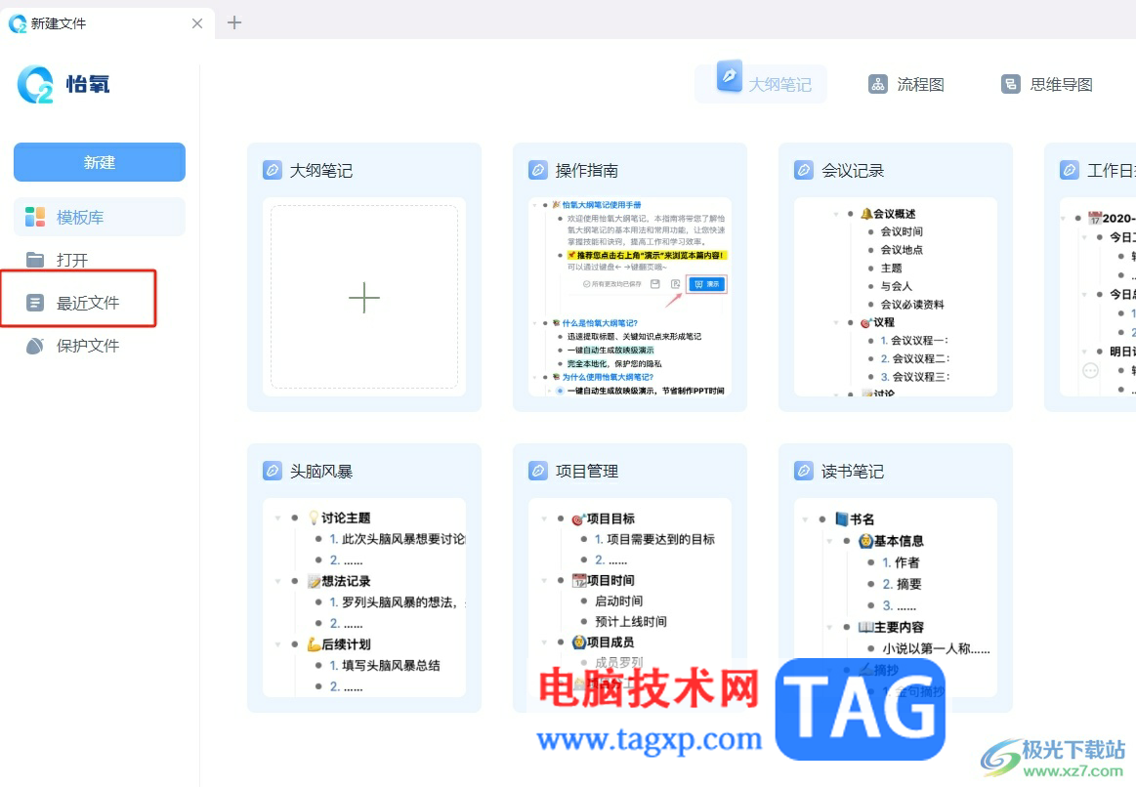The width and height of the screenshot is (1136, 787).
Task: Open the 会议记录 template thumbnail
Action: pyautogui.click(x=896, y=297)
